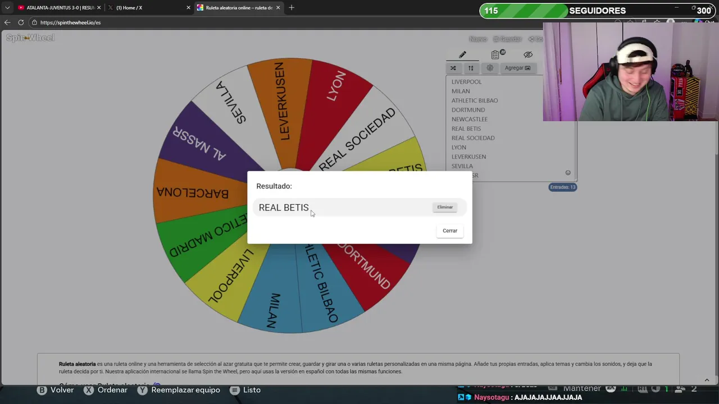Go back with the browser back arrow
Viewport: 719px width, 404px height.
coord(7,22)
